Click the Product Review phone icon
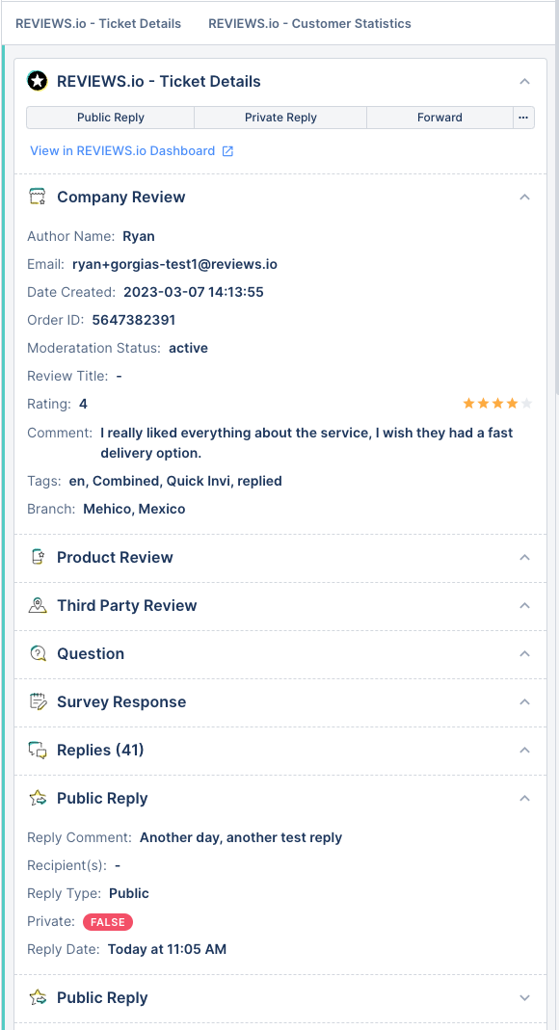Viewport: 559px width, 1030px height. coord(38,557)
